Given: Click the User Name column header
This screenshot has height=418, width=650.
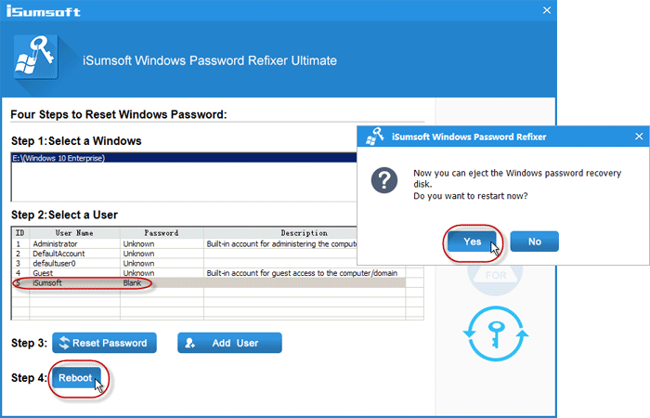Looking at the screenshot, I should pos(74,233).
